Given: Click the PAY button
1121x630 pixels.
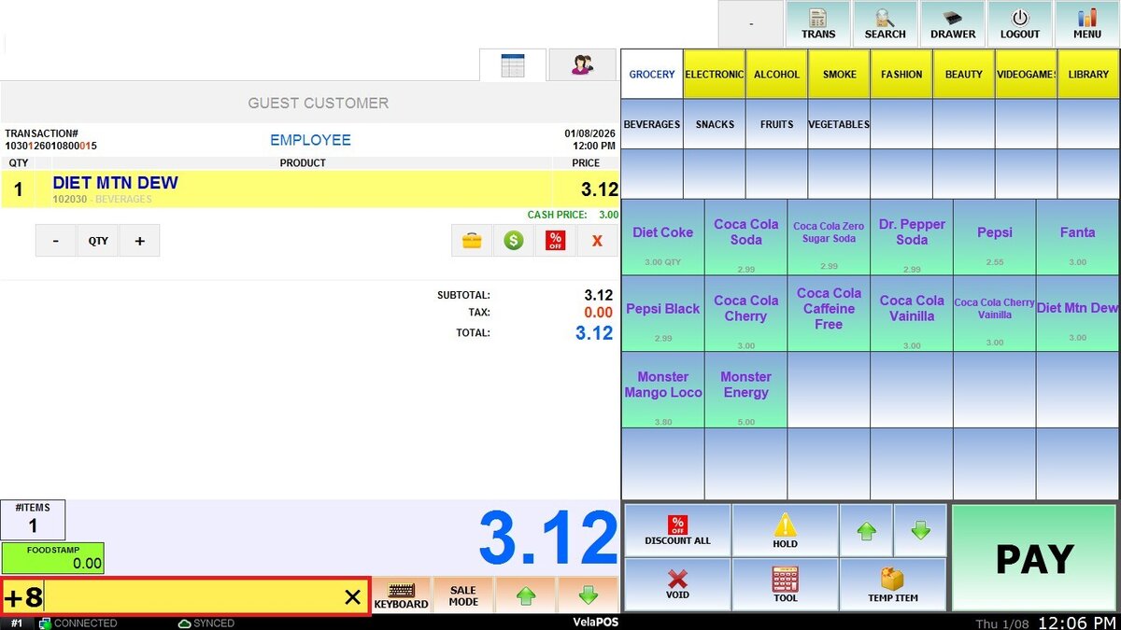Looking at the screenshot, I should (x=1034, y=558).
